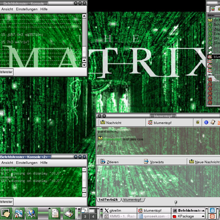Select session tab at bottom of upper Konsole

[7, 72]
